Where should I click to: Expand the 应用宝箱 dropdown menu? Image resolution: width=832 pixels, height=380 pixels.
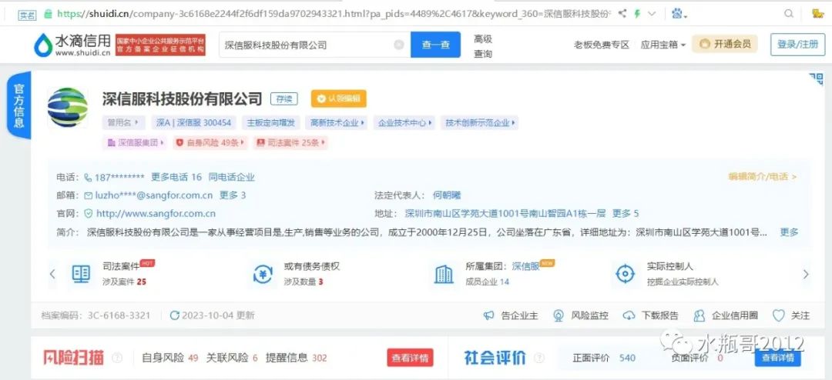point(663,45)
